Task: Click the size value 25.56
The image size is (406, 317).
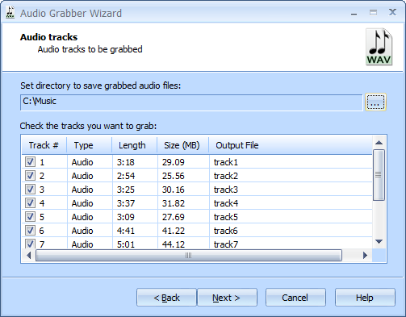Action: 174,176
